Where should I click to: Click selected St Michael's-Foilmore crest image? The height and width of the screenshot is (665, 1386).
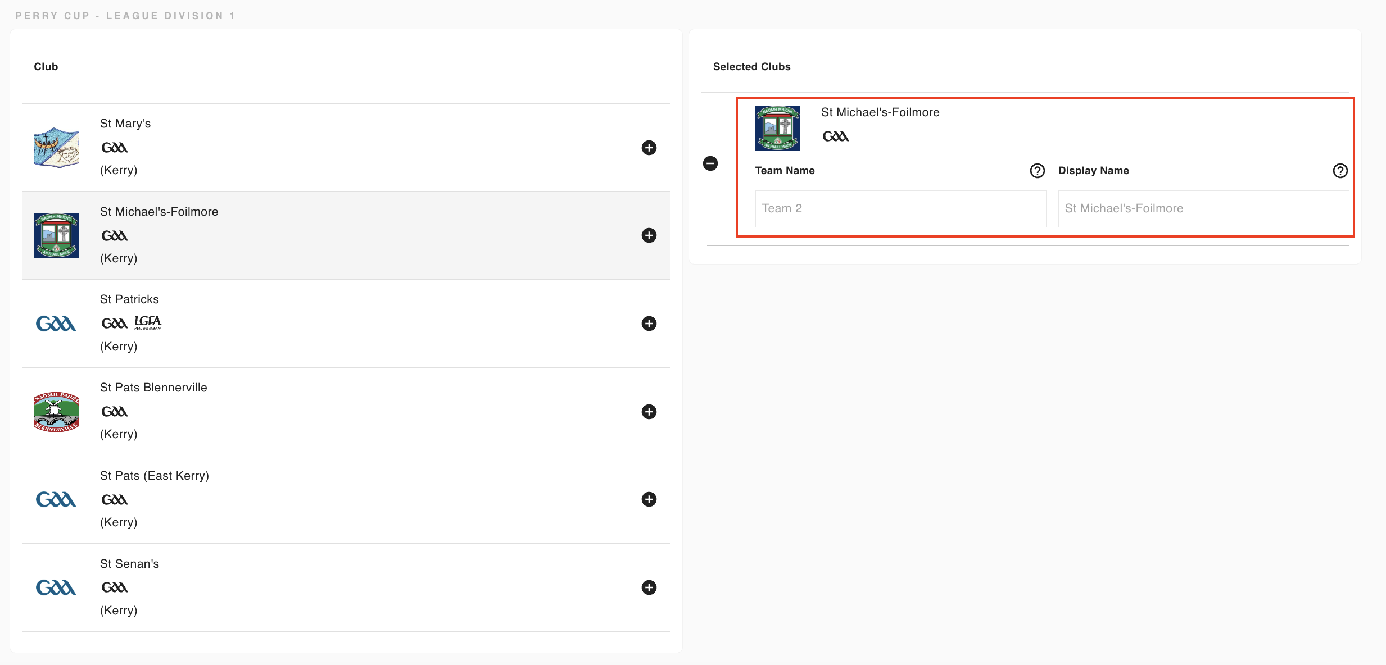(x=778, y=128)
